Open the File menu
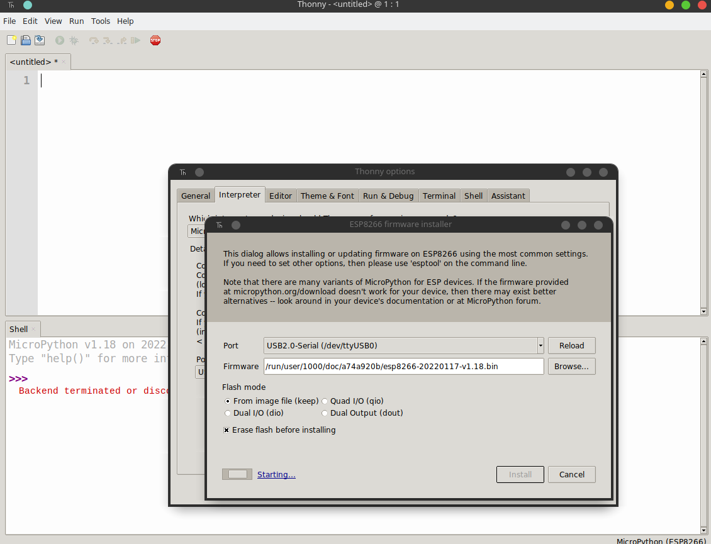The height and width of the screenshot is (544, 711). [x=9, y=21]
